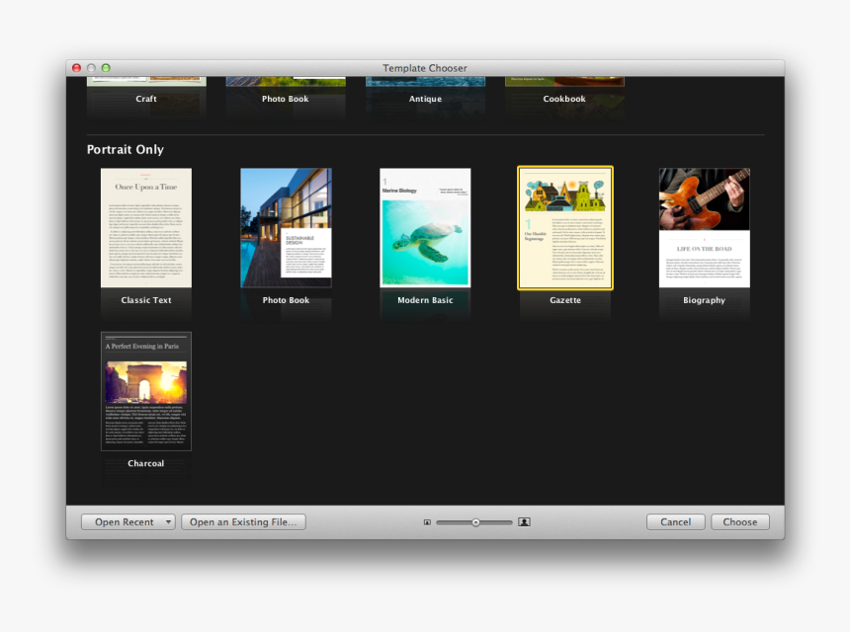The image size is (850, 632).
Task: Select the portrait Photo Book template
Action: (286, 227)
